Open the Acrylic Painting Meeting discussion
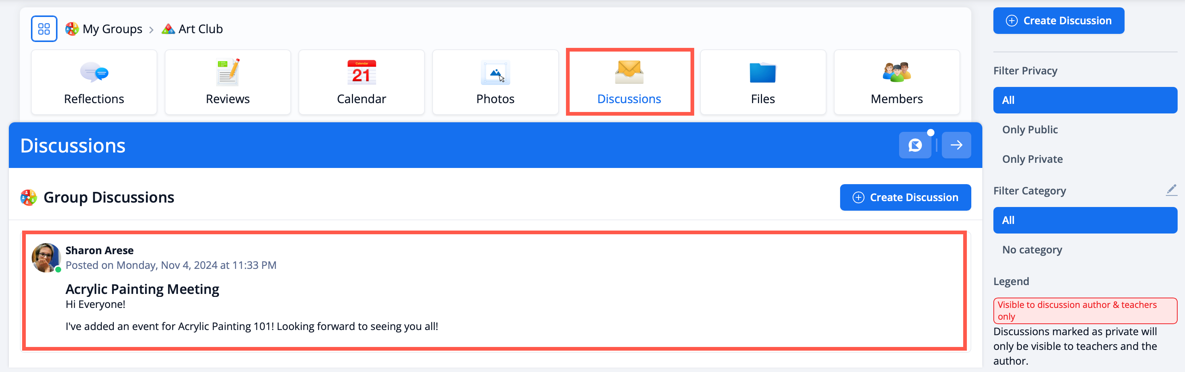Screen dimensions: 1185x372 [x=142, y=289]
